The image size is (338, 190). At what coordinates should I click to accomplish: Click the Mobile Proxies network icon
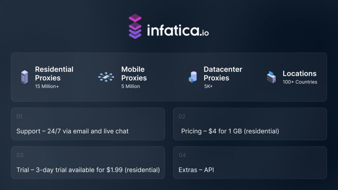(106, 77)
